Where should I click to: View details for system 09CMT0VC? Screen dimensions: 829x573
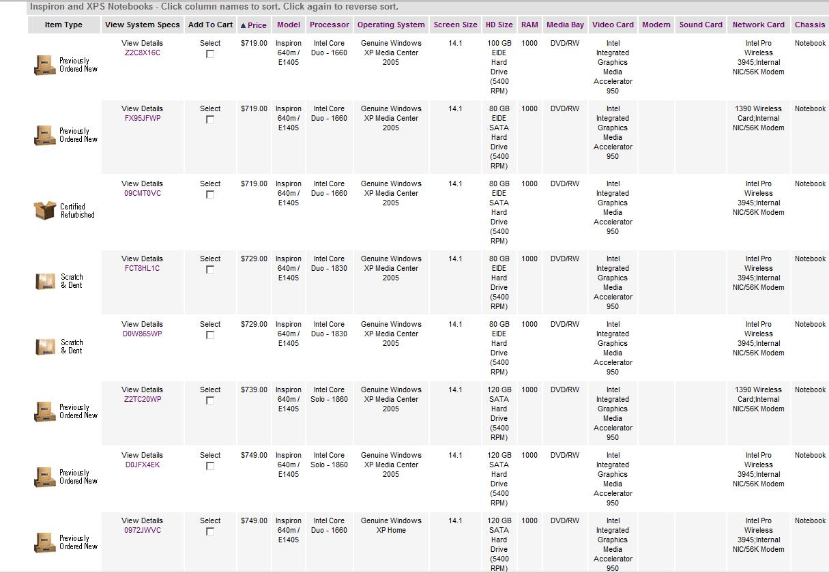(x=143, y=193)
